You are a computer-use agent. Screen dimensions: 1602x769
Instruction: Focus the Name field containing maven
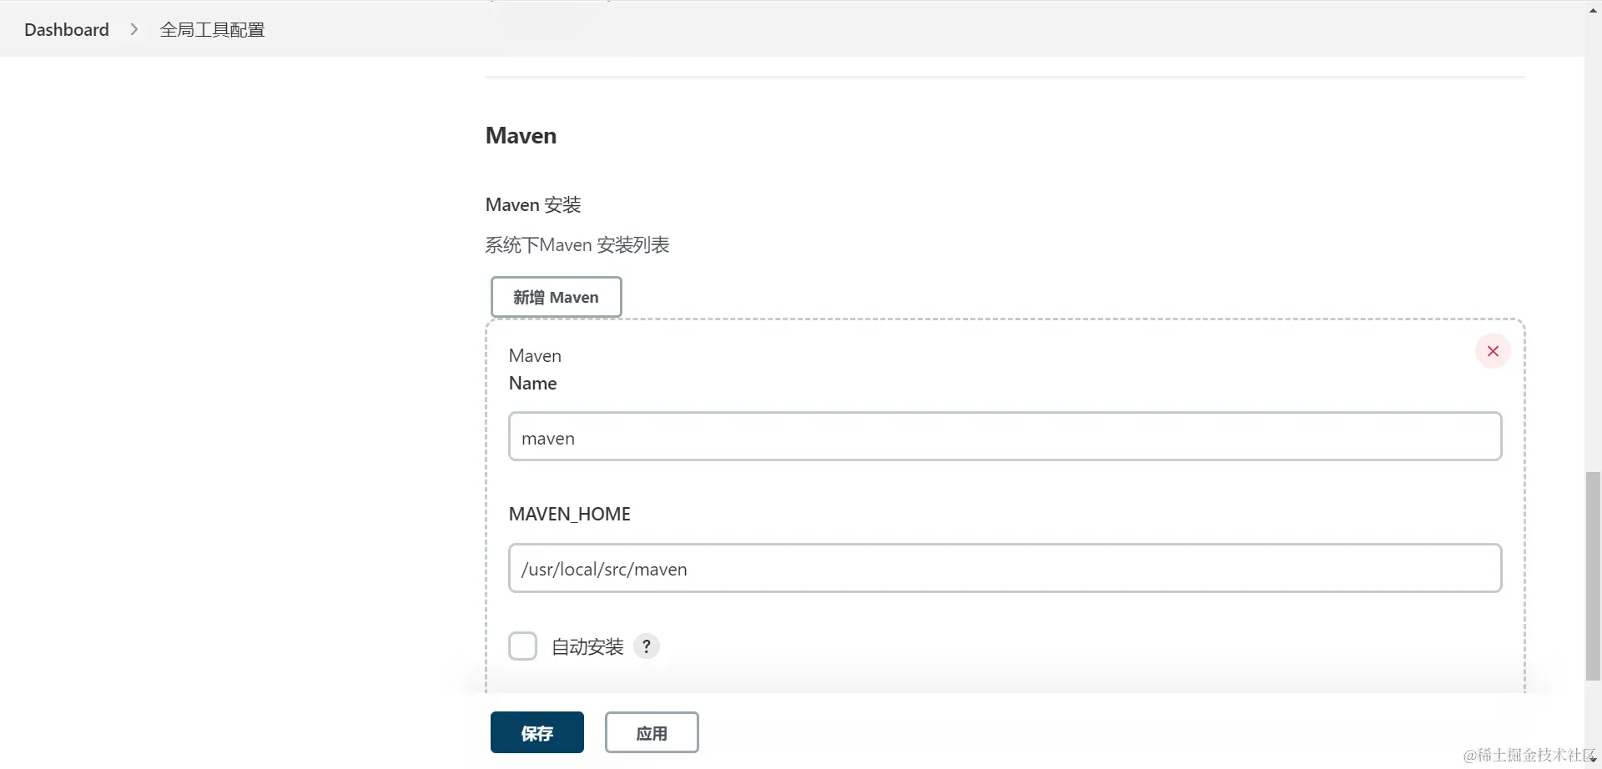1005,436
